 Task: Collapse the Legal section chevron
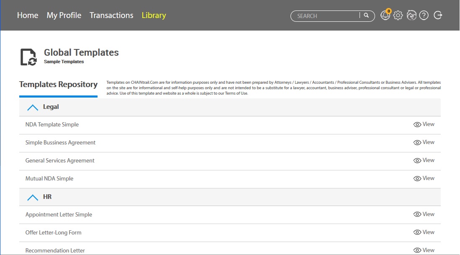click(33, 108)
